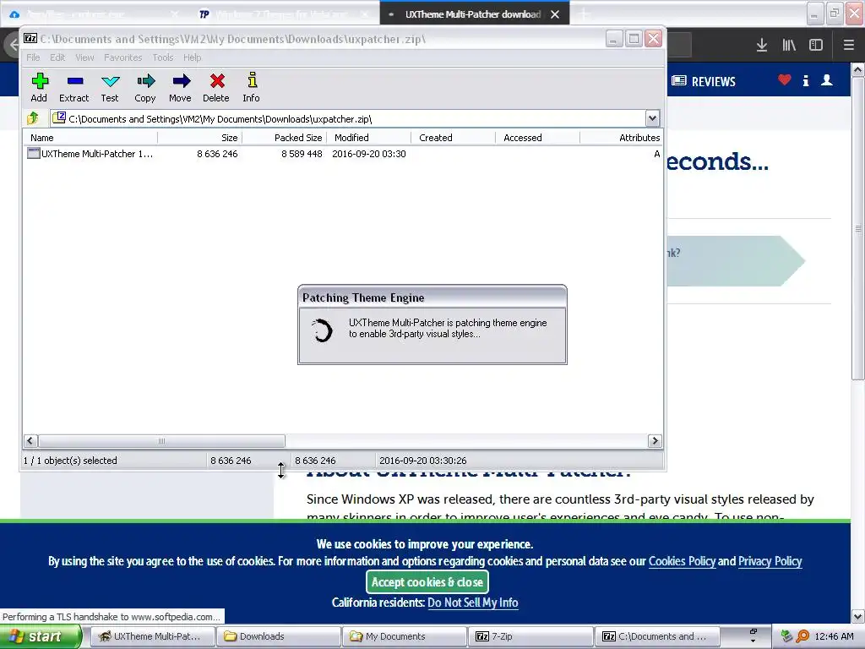Click browser page scroll up arrow

pos(858,70)
